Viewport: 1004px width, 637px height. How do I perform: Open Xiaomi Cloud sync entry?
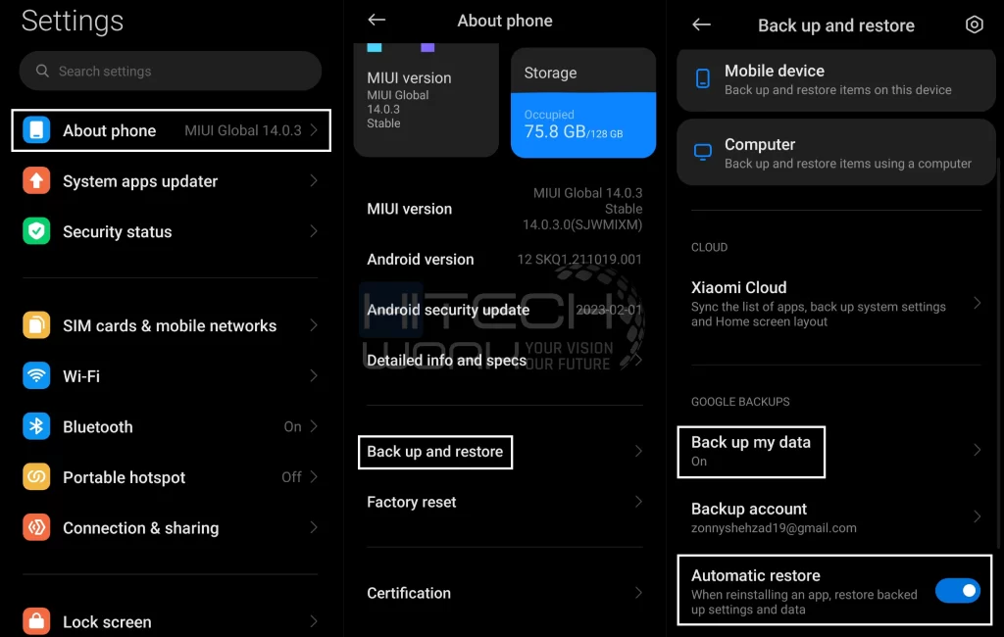[835, 303]
